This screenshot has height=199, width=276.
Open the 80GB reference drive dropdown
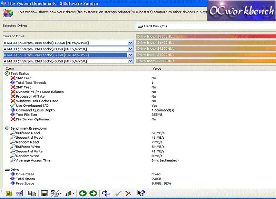click(x=130, y=49)
